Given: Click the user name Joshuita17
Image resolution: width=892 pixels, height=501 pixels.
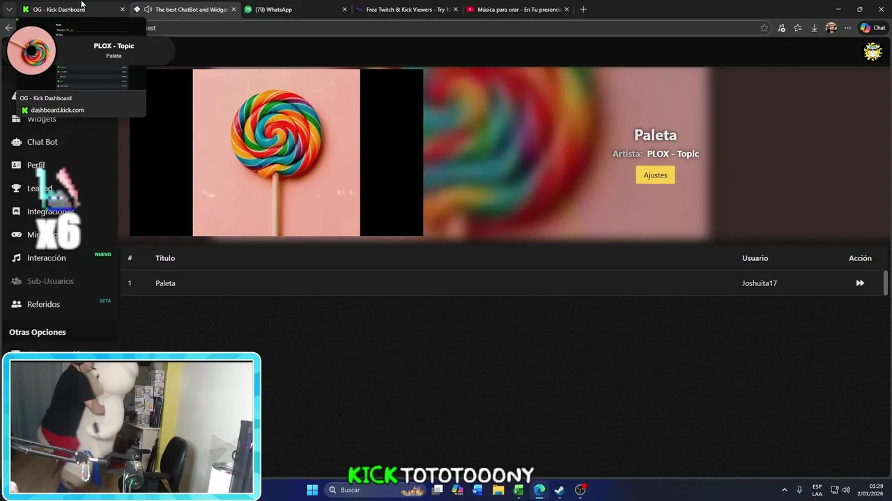Looking at the screenshot, I should point(760,283).
